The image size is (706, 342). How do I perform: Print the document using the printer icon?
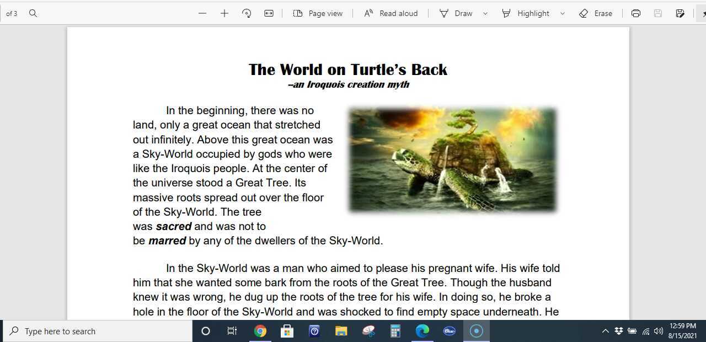pos(636,13)
